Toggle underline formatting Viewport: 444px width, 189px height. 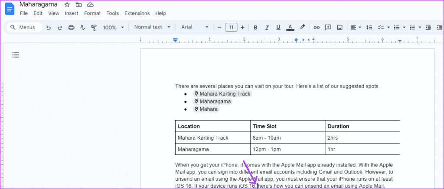tap(278, 27)
